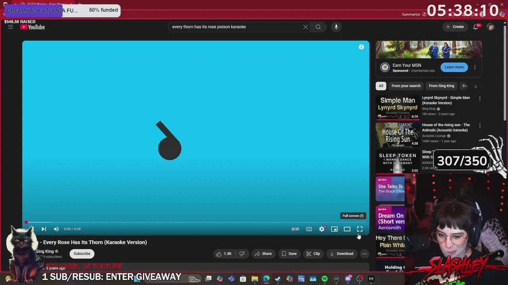This screenshot has height=285, width=508.
Task: Open the Lynyrd Skynyrd Simple Man title
Action: click(x=446, y=101)
